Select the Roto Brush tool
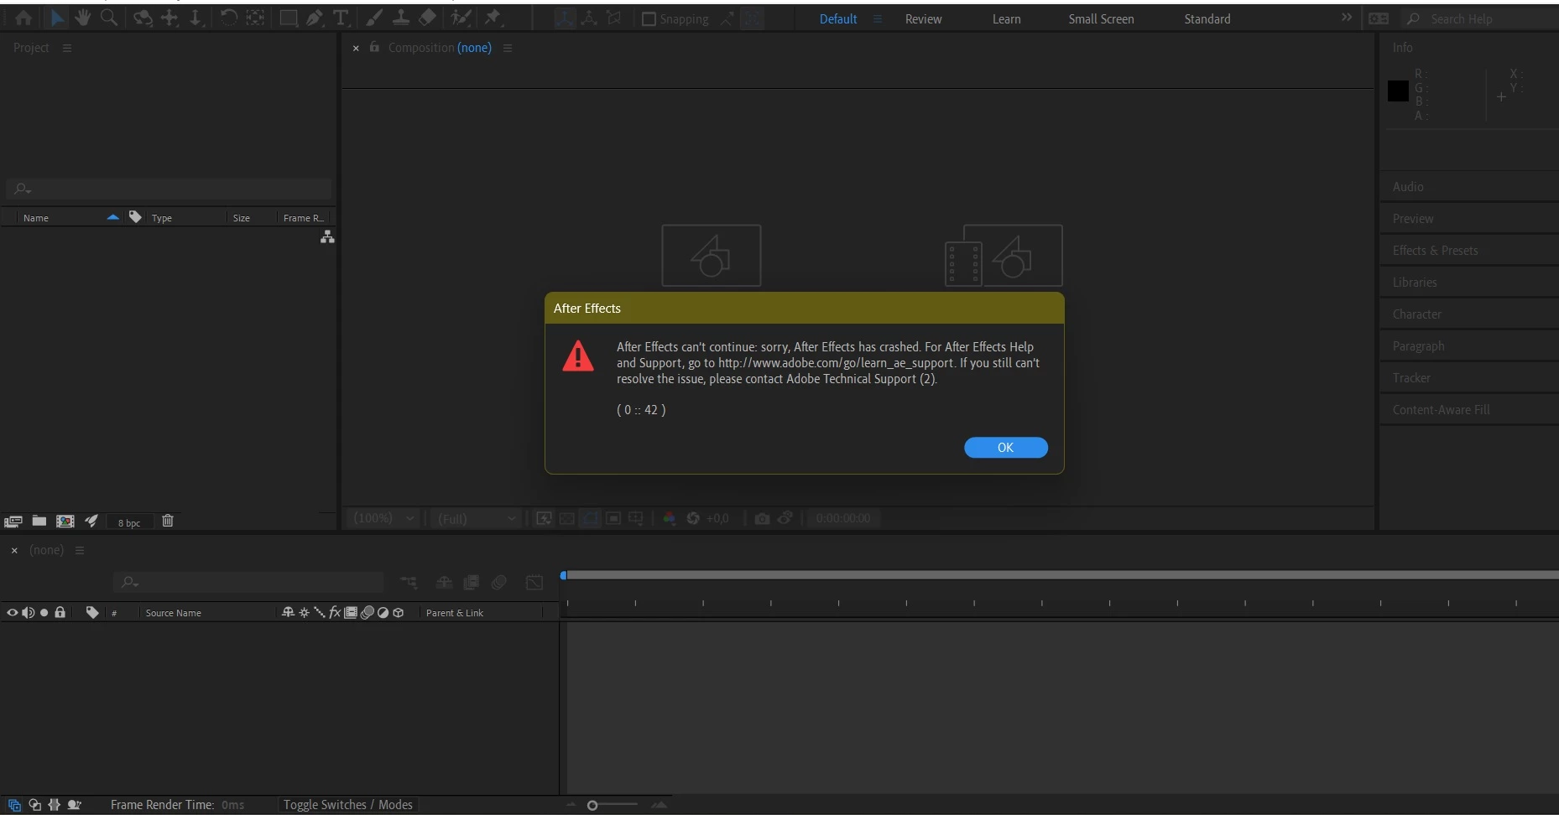This screenshot has width=1559, height=815. 461,18
